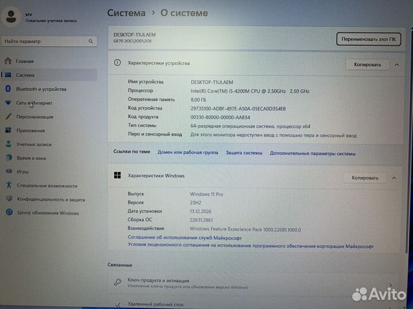Open the Игры gamepad icon

click(9, 171)
